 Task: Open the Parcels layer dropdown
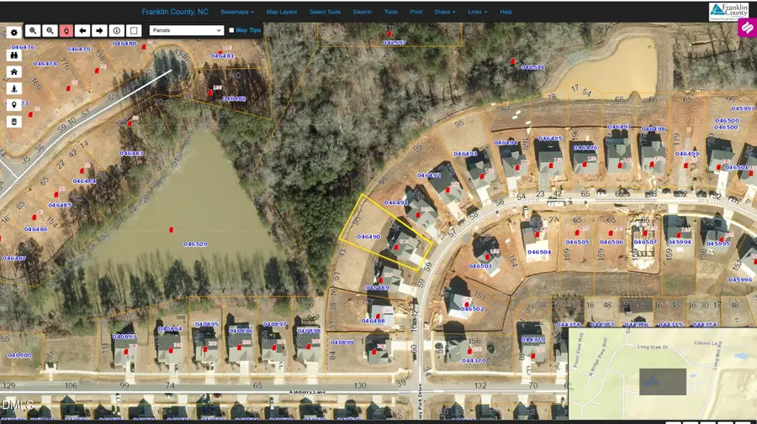pos(187,30)
